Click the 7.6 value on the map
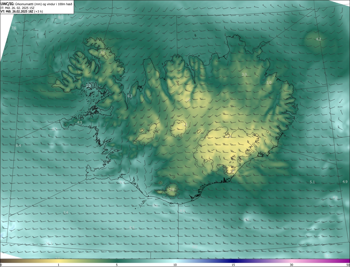This screenshot has width=350, height=267. tap(14, 28)
